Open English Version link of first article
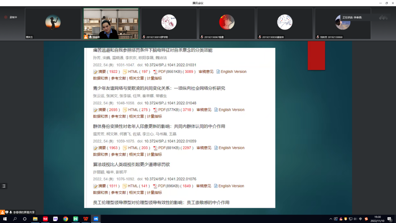 click(233, 72)
